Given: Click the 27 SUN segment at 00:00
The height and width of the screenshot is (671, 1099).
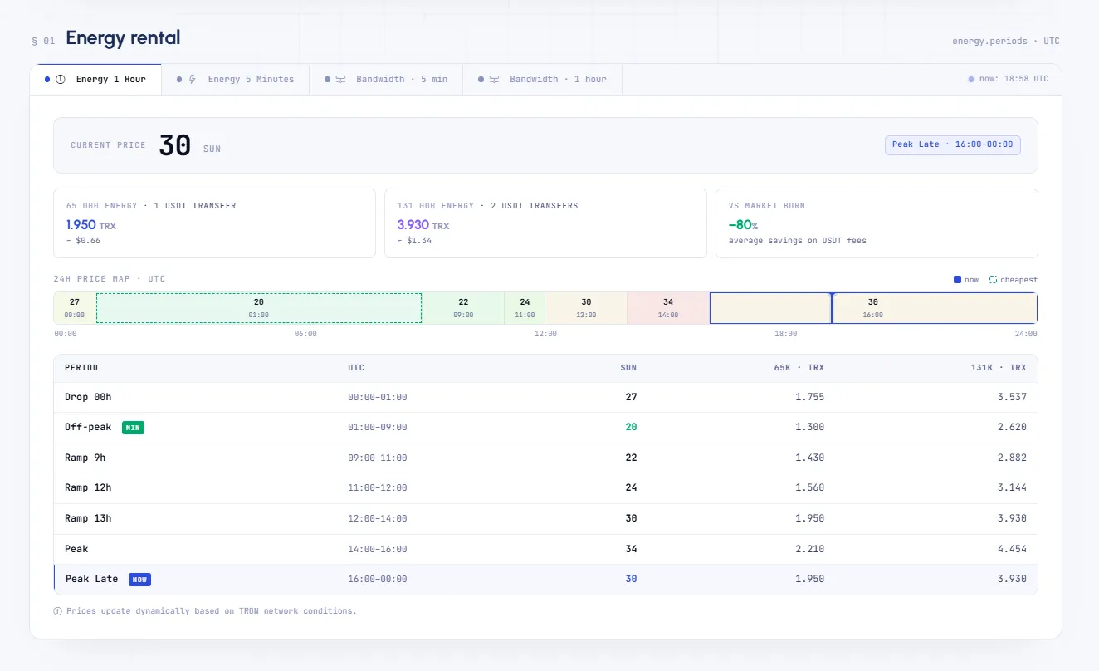Looking at the screenshot, I should (75, 308).
